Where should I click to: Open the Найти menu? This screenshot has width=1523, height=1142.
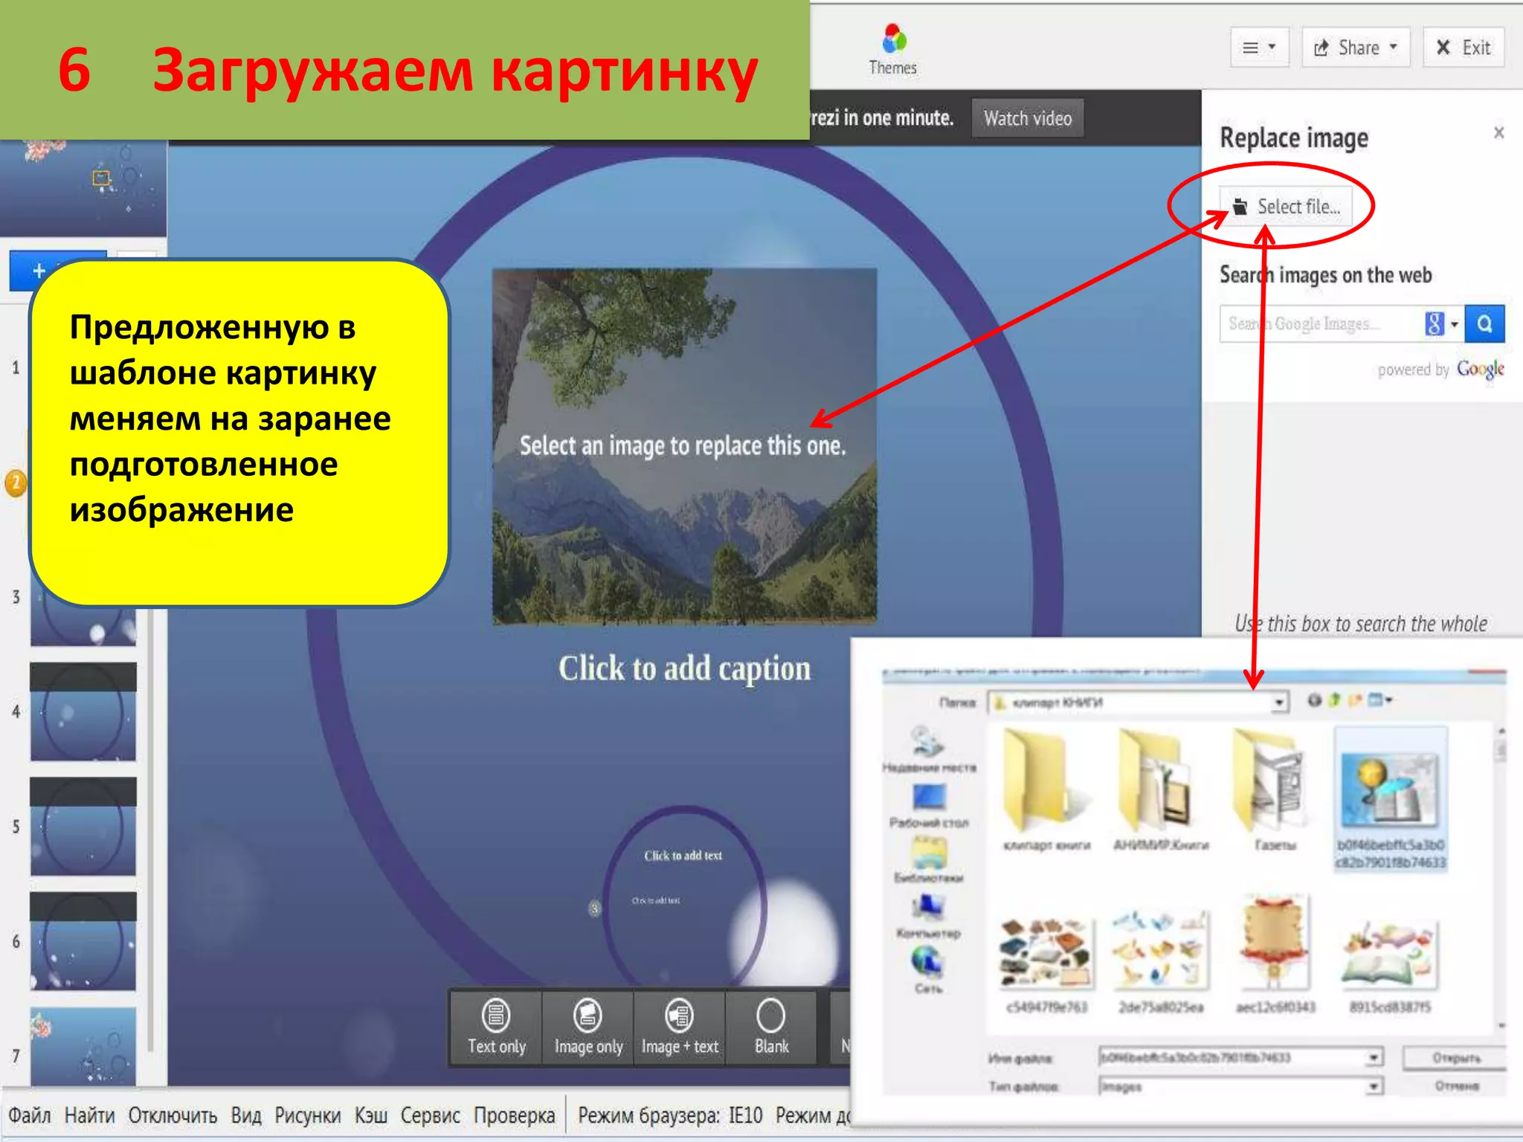tap(89, 1115)
